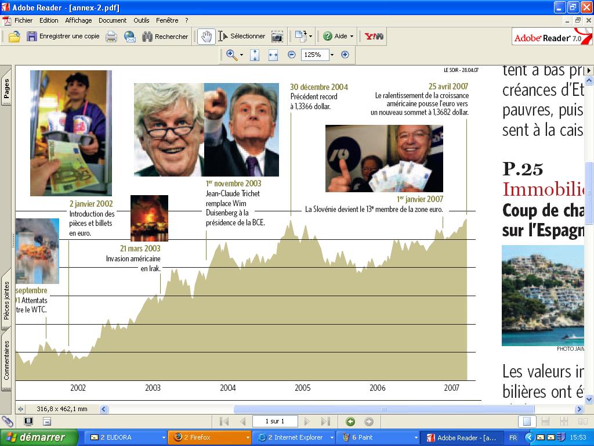Open the Commentaires side tab
594x446 pixels.
[6, 360]
